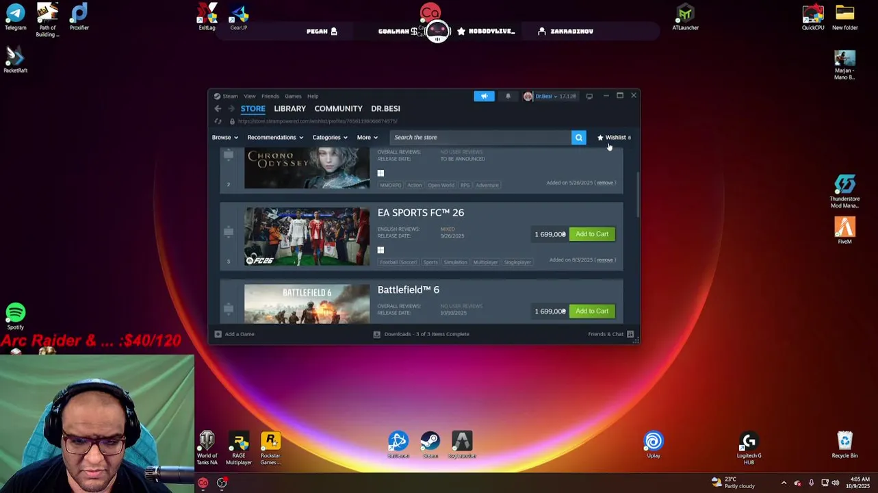Reload the store page with refresh icon
Viewport: 878px width, 493px height.
[x=218, y=121]
